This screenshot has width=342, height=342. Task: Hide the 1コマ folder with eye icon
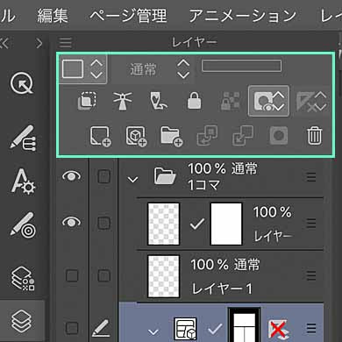click(71, 176)
